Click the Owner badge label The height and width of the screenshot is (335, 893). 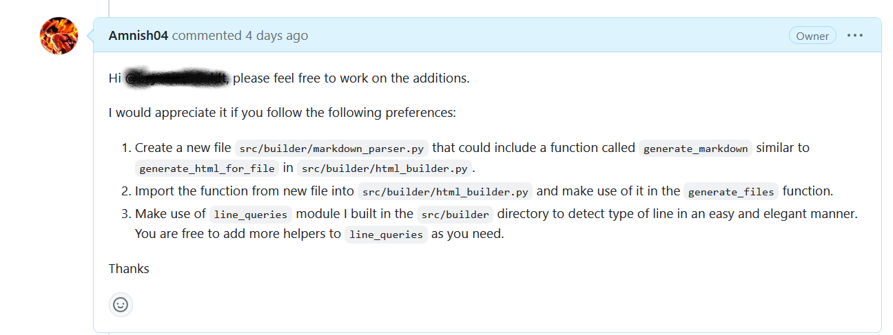pyautogui.click(x=812, y=36)
